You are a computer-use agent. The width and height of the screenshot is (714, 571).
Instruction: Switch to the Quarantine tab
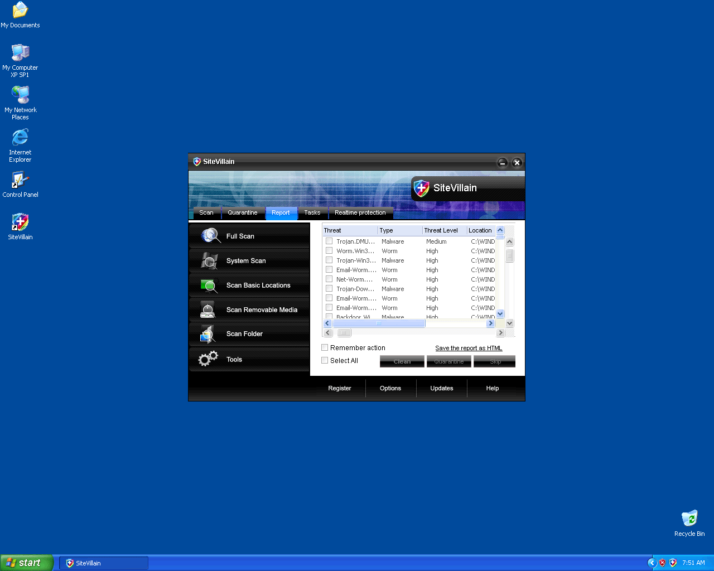tap(242, 212)
